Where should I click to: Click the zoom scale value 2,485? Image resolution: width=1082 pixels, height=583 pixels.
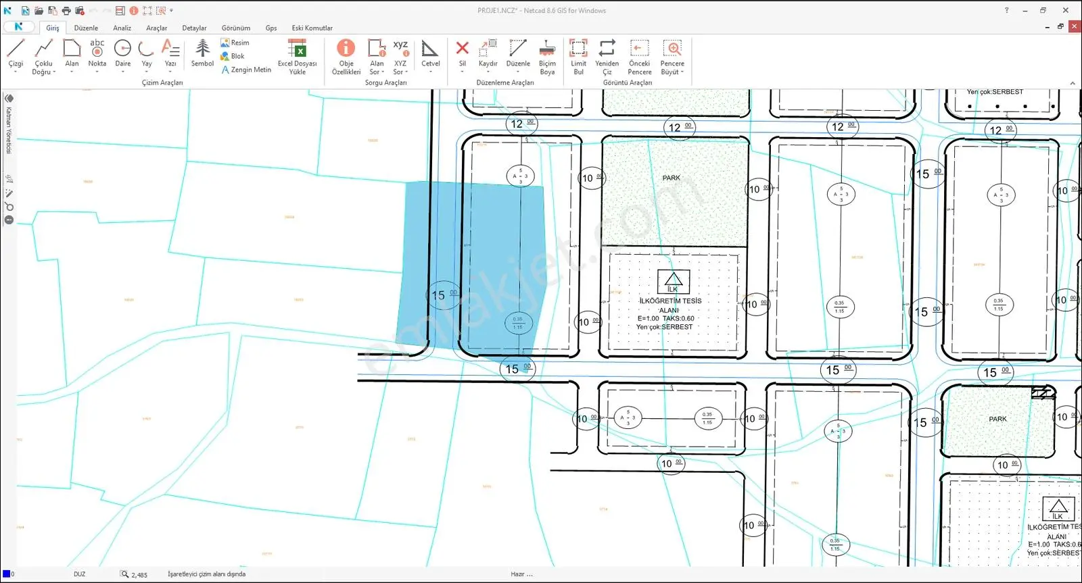[139, 575]
